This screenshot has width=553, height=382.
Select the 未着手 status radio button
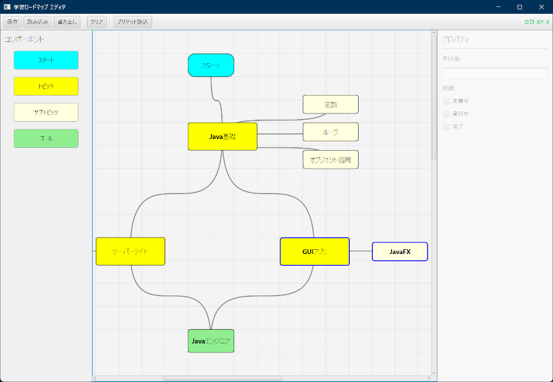[446, 101]
